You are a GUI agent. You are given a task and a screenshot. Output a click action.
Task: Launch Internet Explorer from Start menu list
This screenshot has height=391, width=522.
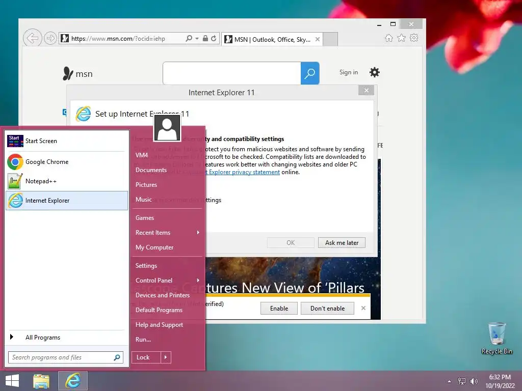(67, 201)
